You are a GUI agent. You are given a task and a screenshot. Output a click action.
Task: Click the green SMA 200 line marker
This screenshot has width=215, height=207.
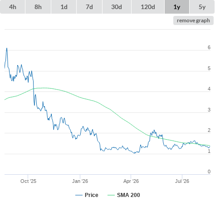coord(111,195)
